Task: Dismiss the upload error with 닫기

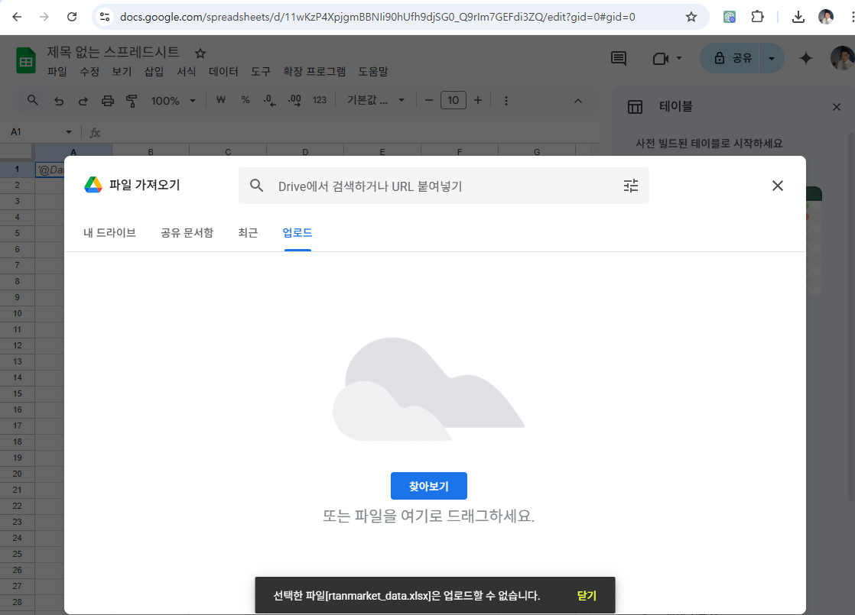Action: pyautogui.click(x=587, y=595)
